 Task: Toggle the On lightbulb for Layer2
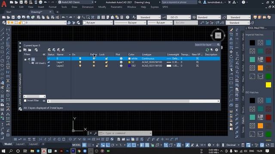(x=80, y=66)
